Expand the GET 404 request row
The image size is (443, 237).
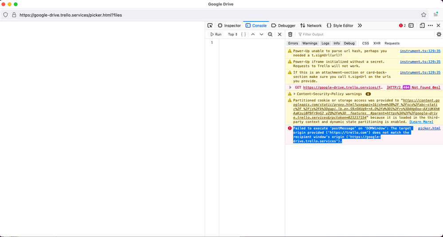click(x=290, y=87)
